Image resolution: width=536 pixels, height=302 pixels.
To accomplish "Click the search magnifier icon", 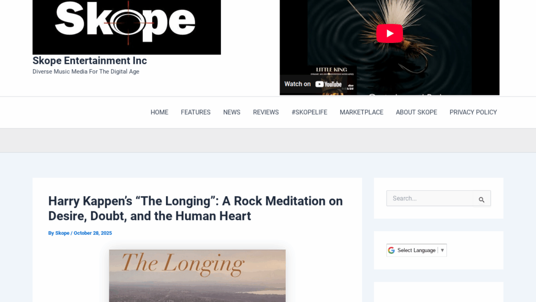I will [x=482, y=200].
